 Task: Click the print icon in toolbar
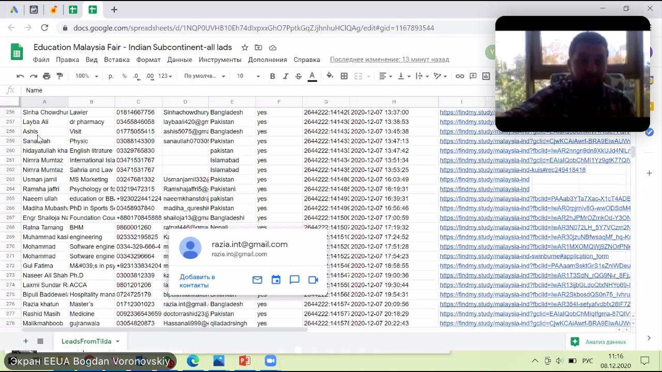47,76
